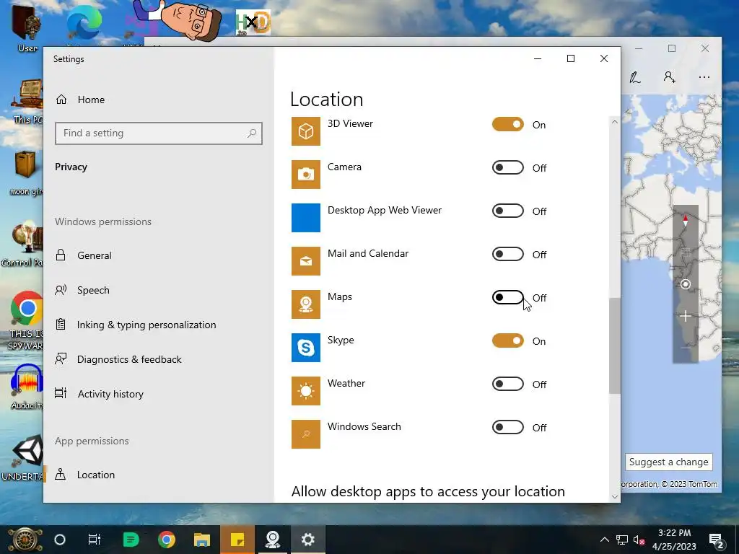Click the scroll down arrow in Settings
739x554 pixels.
[x=615, y=496]
